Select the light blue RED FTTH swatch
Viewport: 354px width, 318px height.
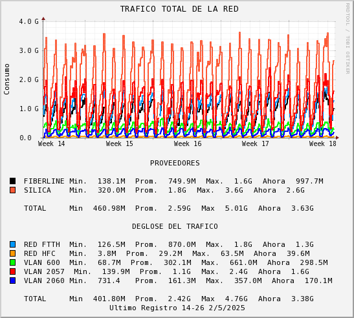(13, 244)
